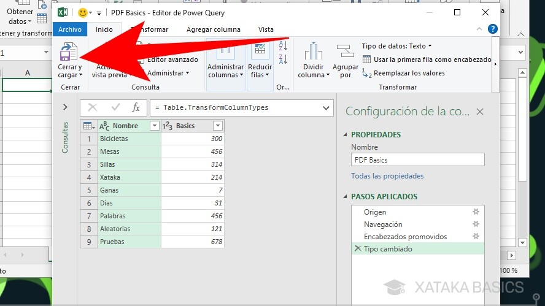Open the Basics column filter dropdown
The width and height of the screenshot is (545, 306).
pyautogui.click(x=218, y=126)
